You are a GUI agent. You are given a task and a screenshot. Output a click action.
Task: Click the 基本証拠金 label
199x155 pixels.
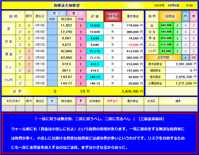click(x=155, y=64)
